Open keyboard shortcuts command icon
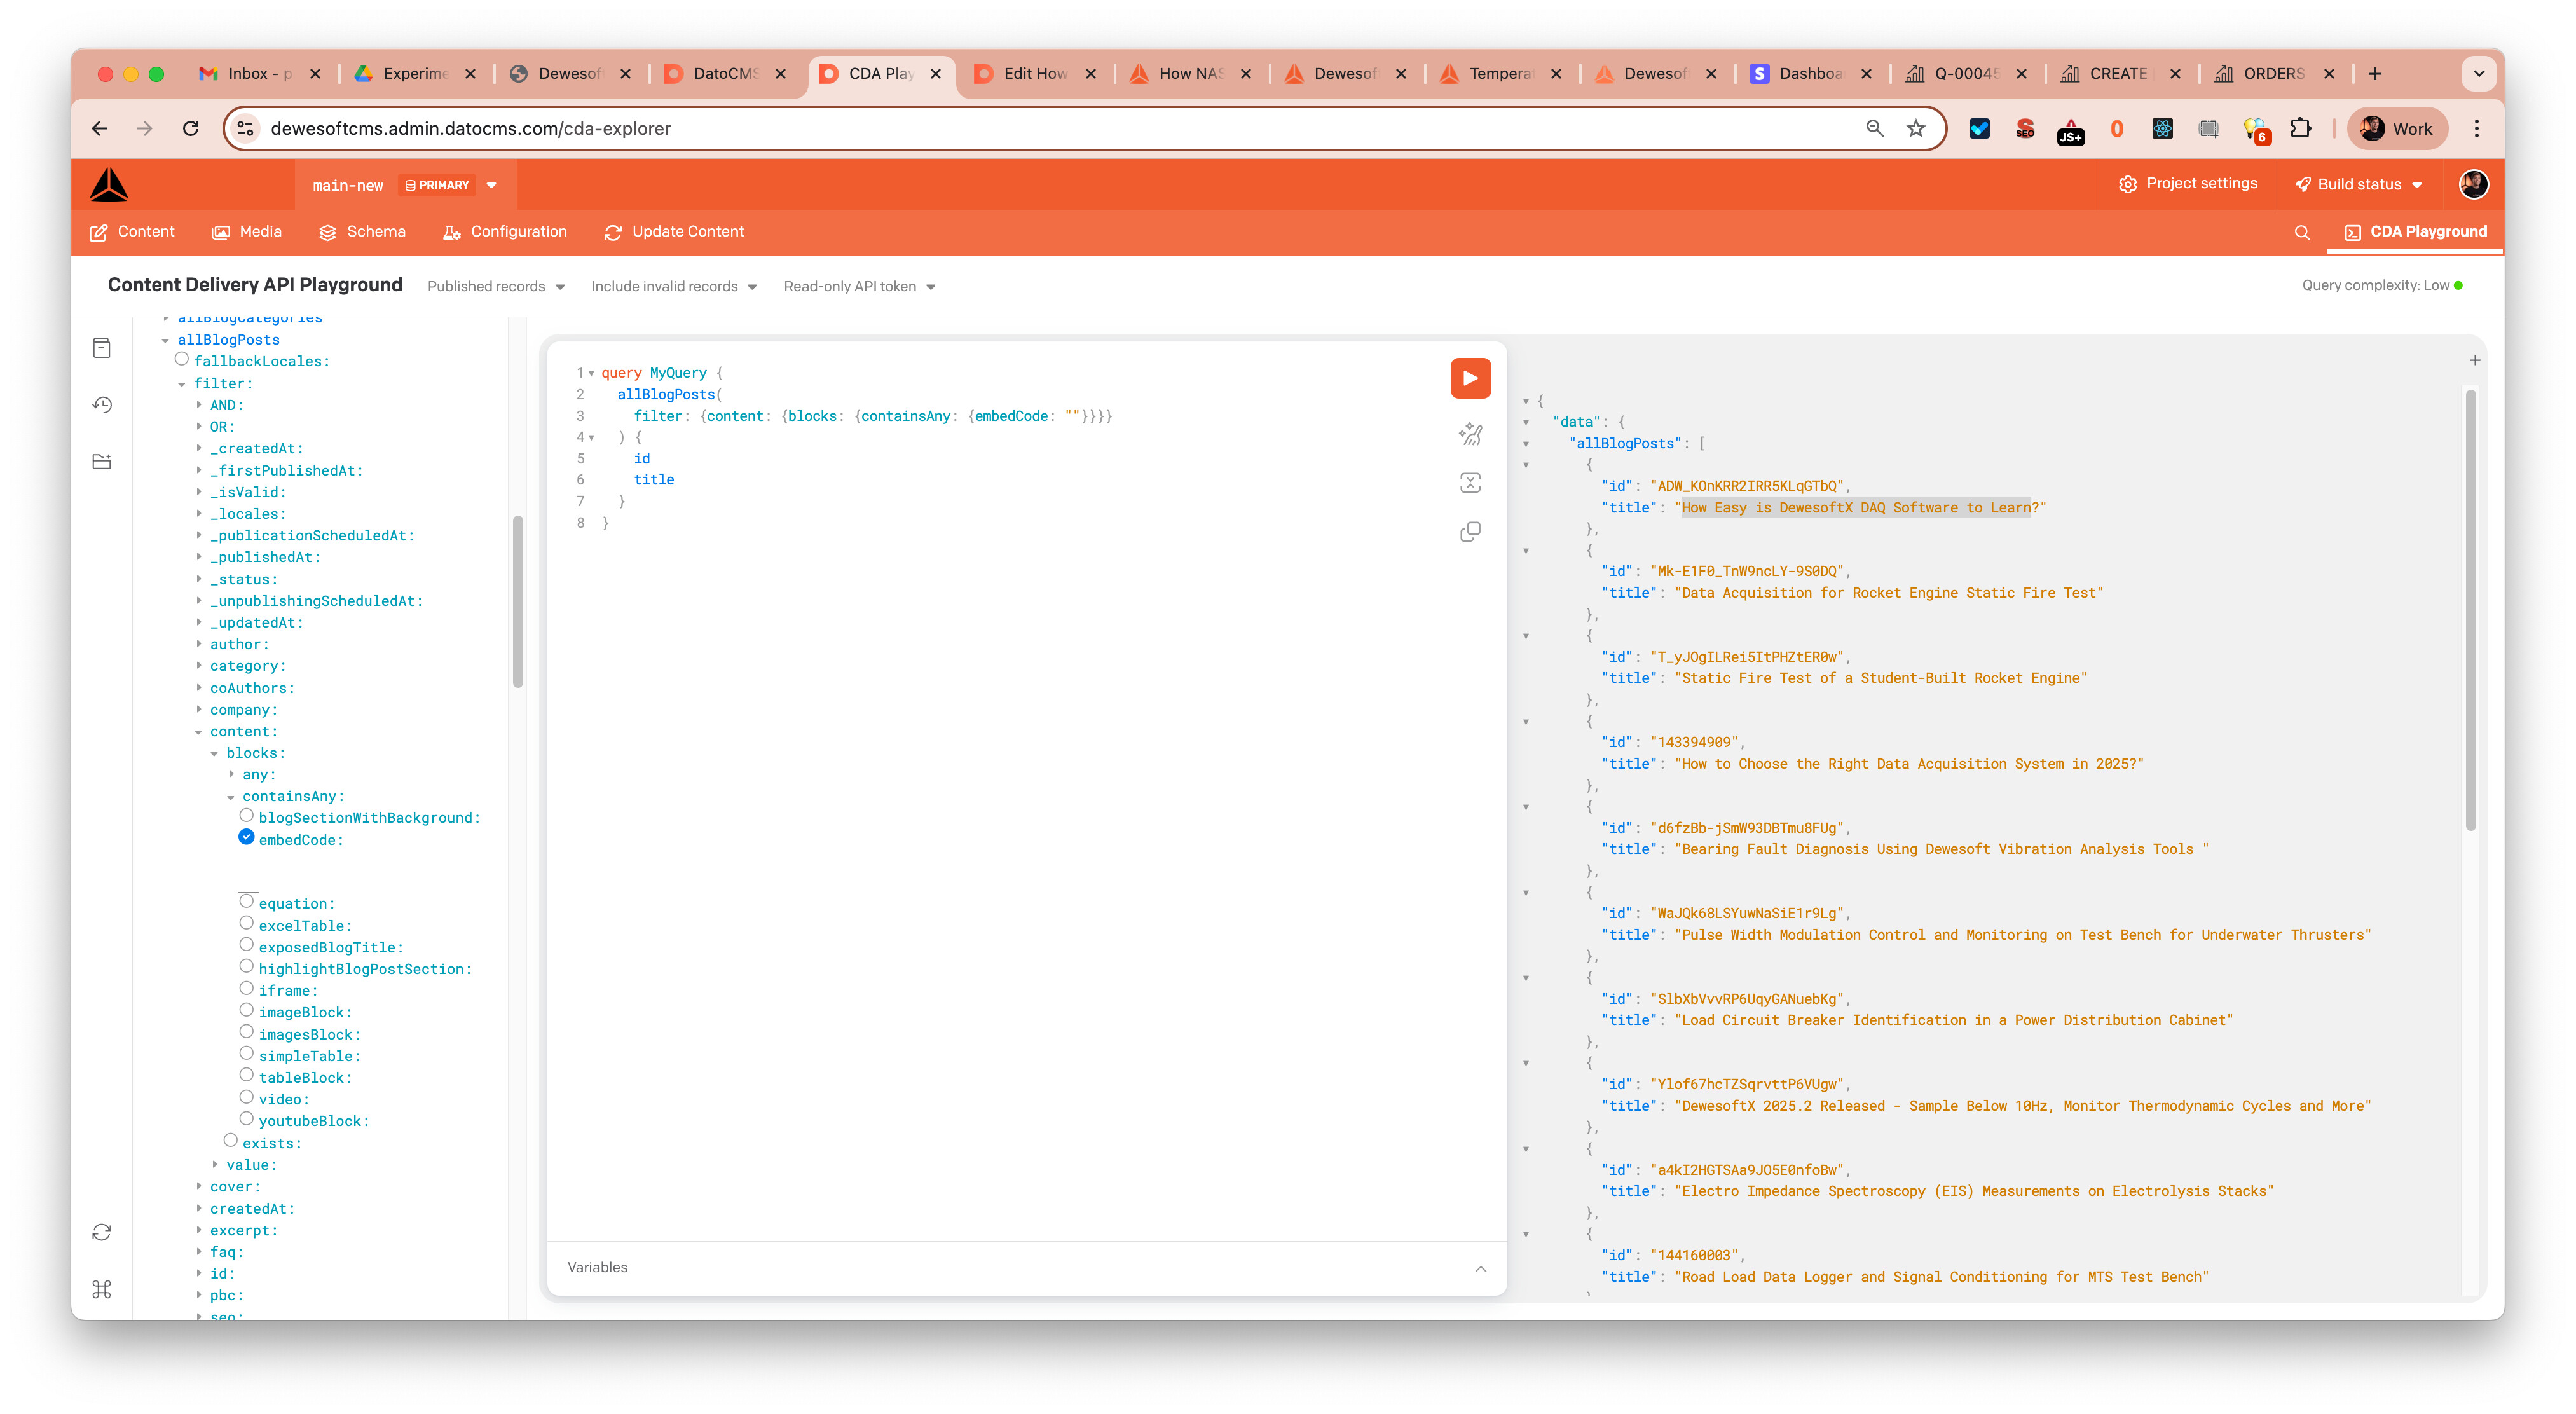This screenshot has height=1414, width=2576. (102, 1289)
